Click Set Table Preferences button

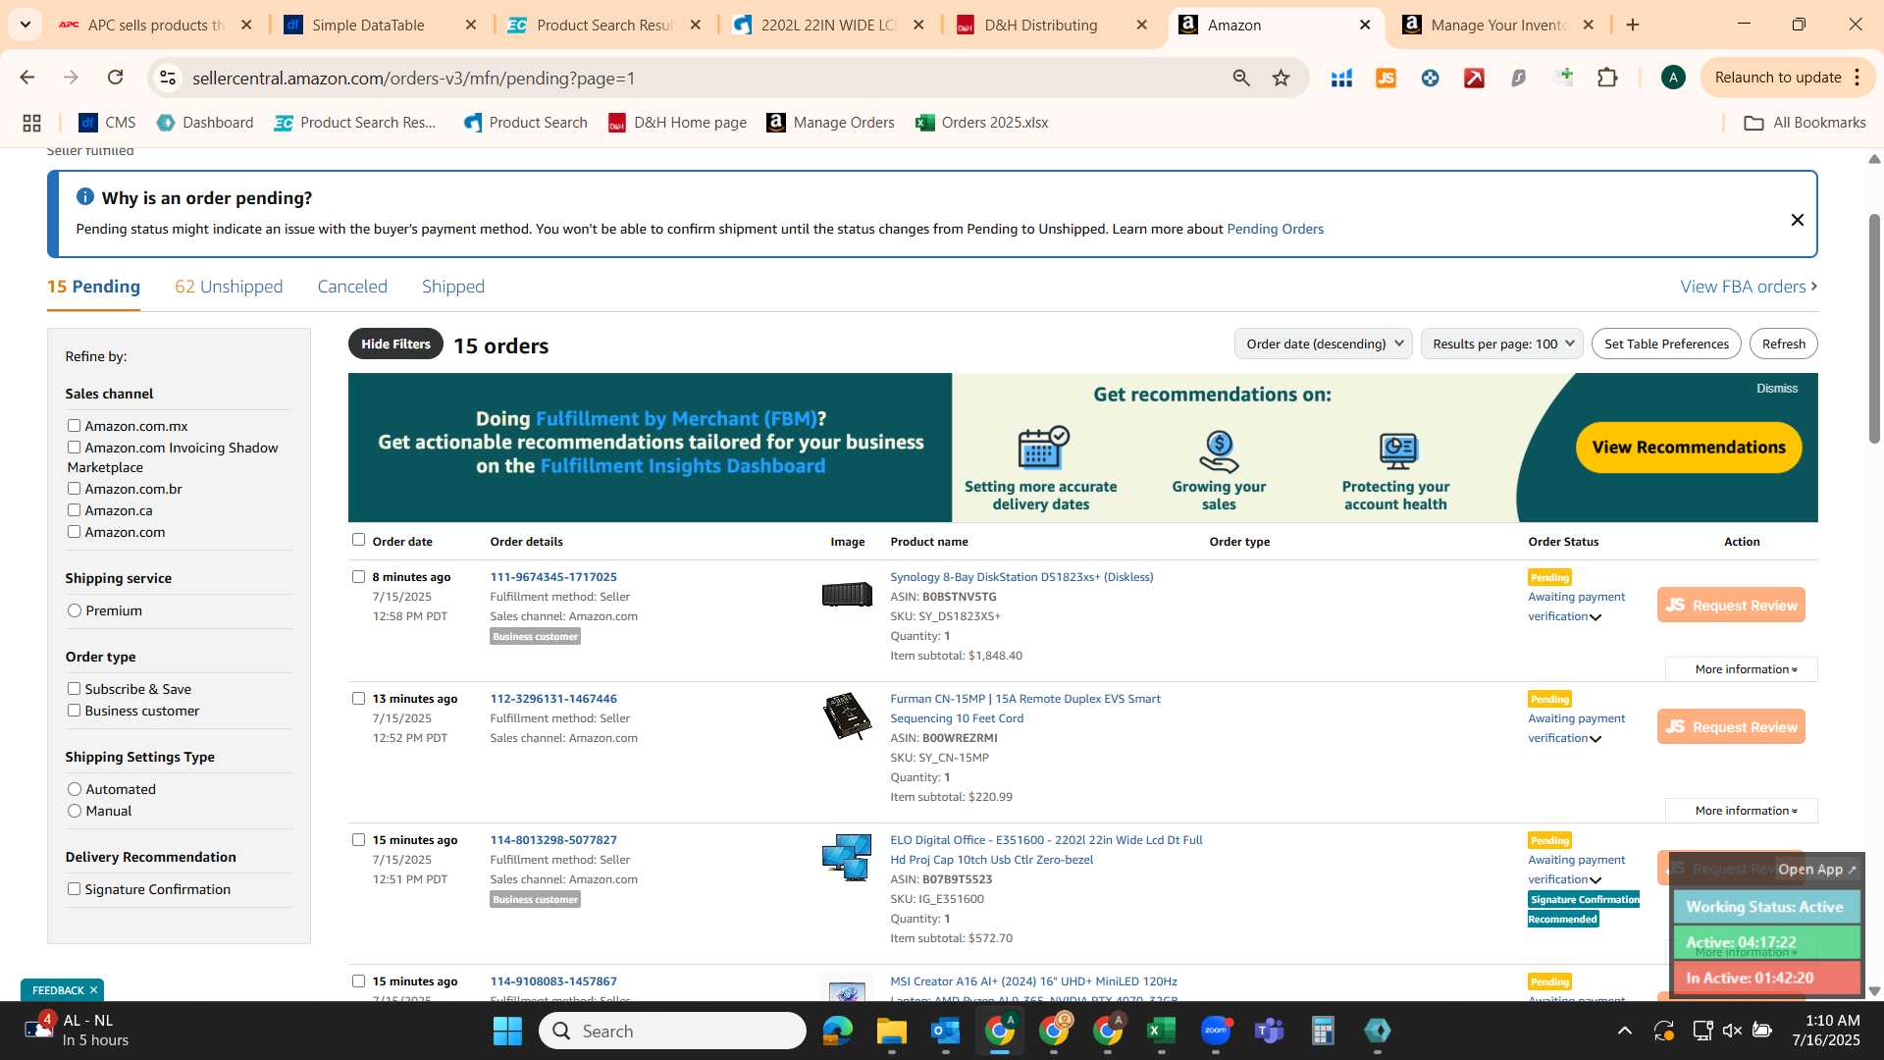[x=1666, y=344]
